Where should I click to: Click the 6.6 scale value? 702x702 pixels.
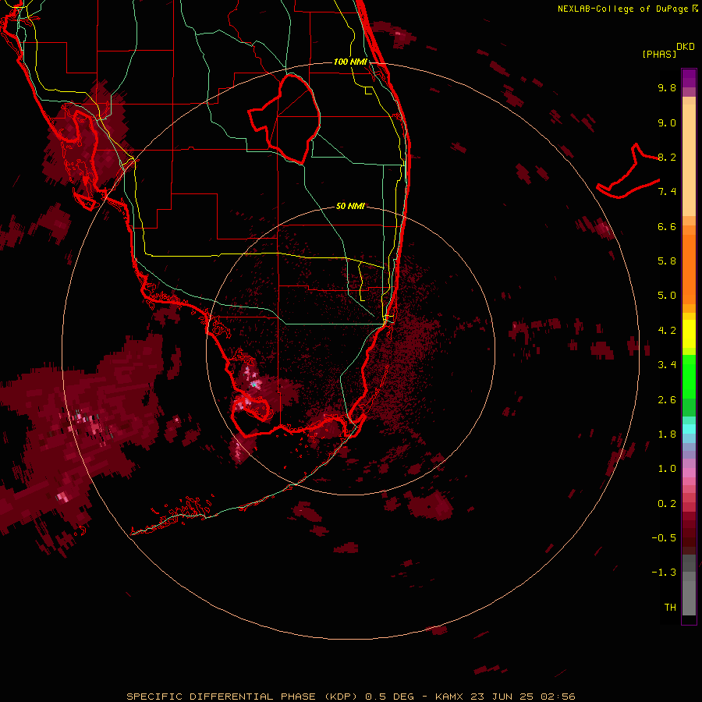point(667,226)
